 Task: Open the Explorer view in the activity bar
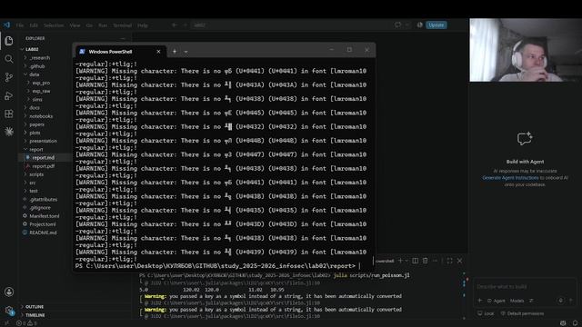coord(9,41)
